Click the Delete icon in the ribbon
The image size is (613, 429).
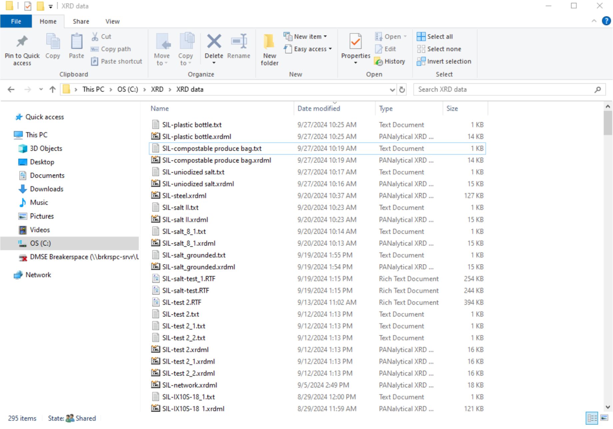click(214, 42)
